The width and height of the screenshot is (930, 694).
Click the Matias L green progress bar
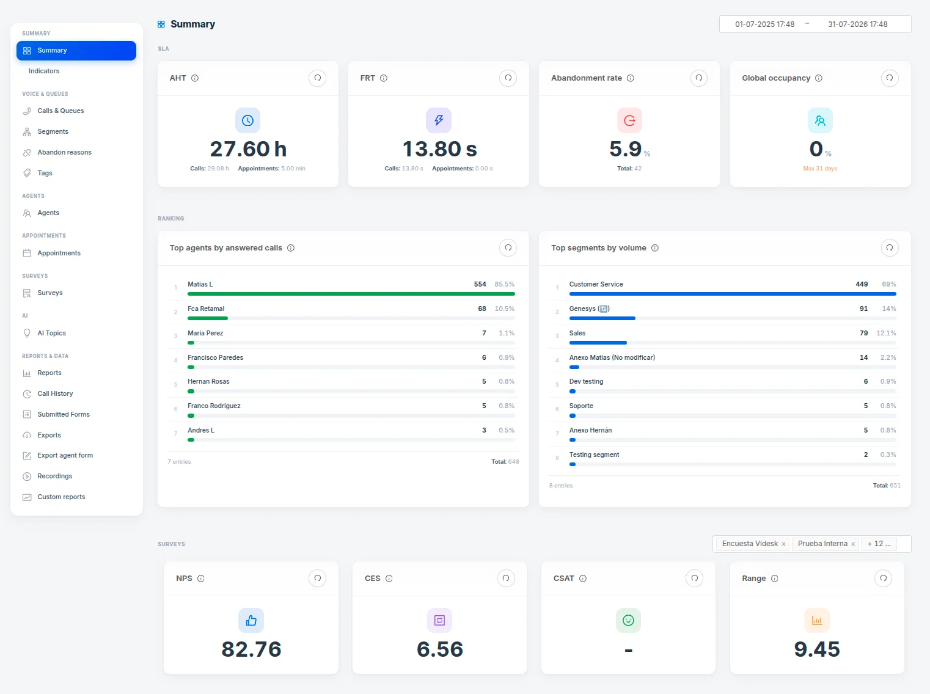click(351, 294)
